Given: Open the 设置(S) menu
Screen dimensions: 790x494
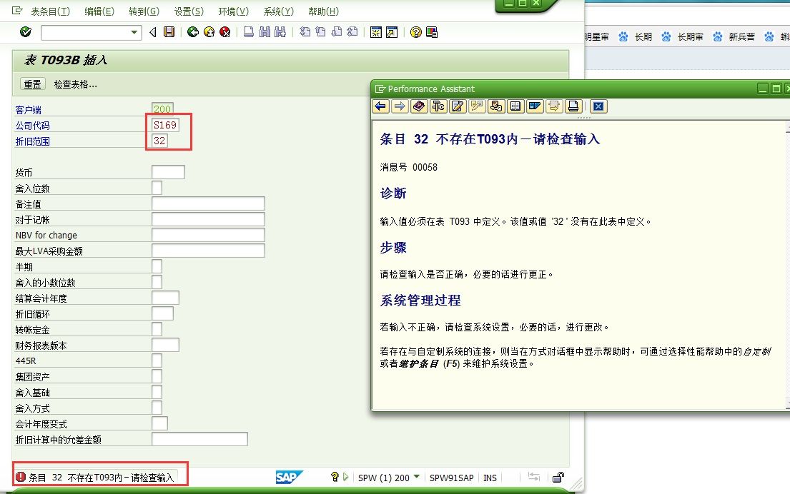Looking at the screenshot, I should click(189, 11).
